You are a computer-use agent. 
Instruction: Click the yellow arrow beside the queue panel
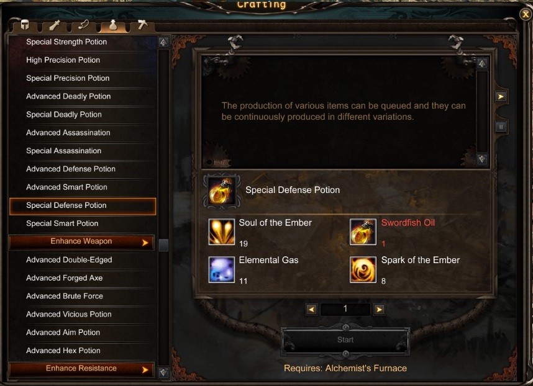coord(501,96)
